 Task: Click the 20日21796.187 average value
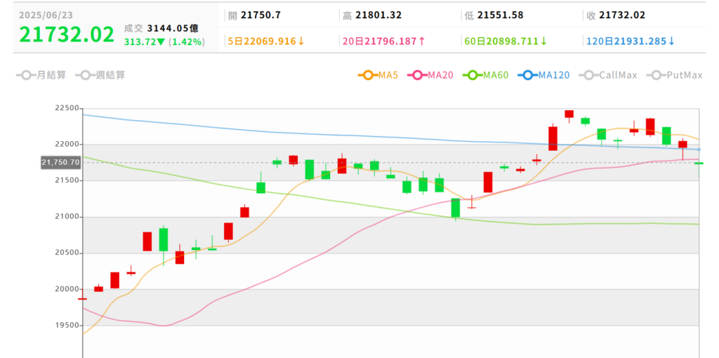384,41
